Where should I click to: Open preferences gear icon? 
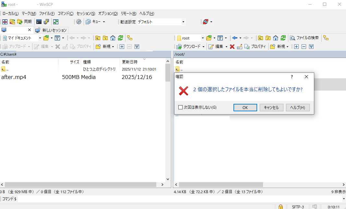(79, 22)
